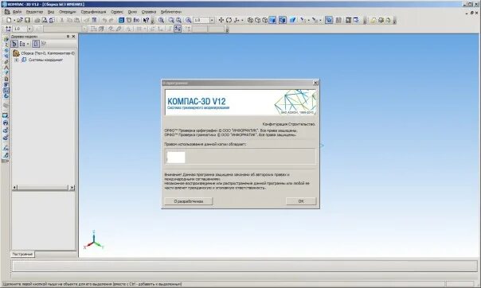
Task: Toggle Shaded with edges display mode
Action: pyautogui.click(x=282, y=20)
